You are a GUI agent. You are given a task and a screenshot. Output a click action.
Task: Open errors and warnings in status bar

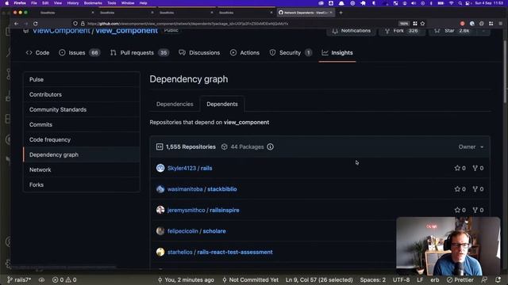click(x=64, y=279)
